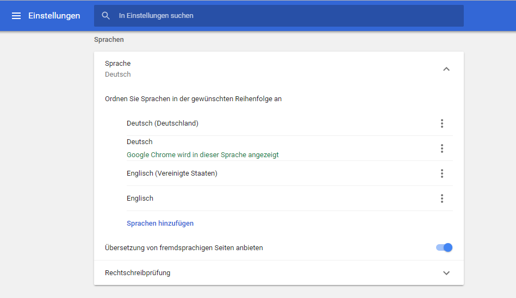The height and width of the screenshot is (298, 516).
Task: Open the main menu hamburger icon
Action: click(x=17, y=16)
